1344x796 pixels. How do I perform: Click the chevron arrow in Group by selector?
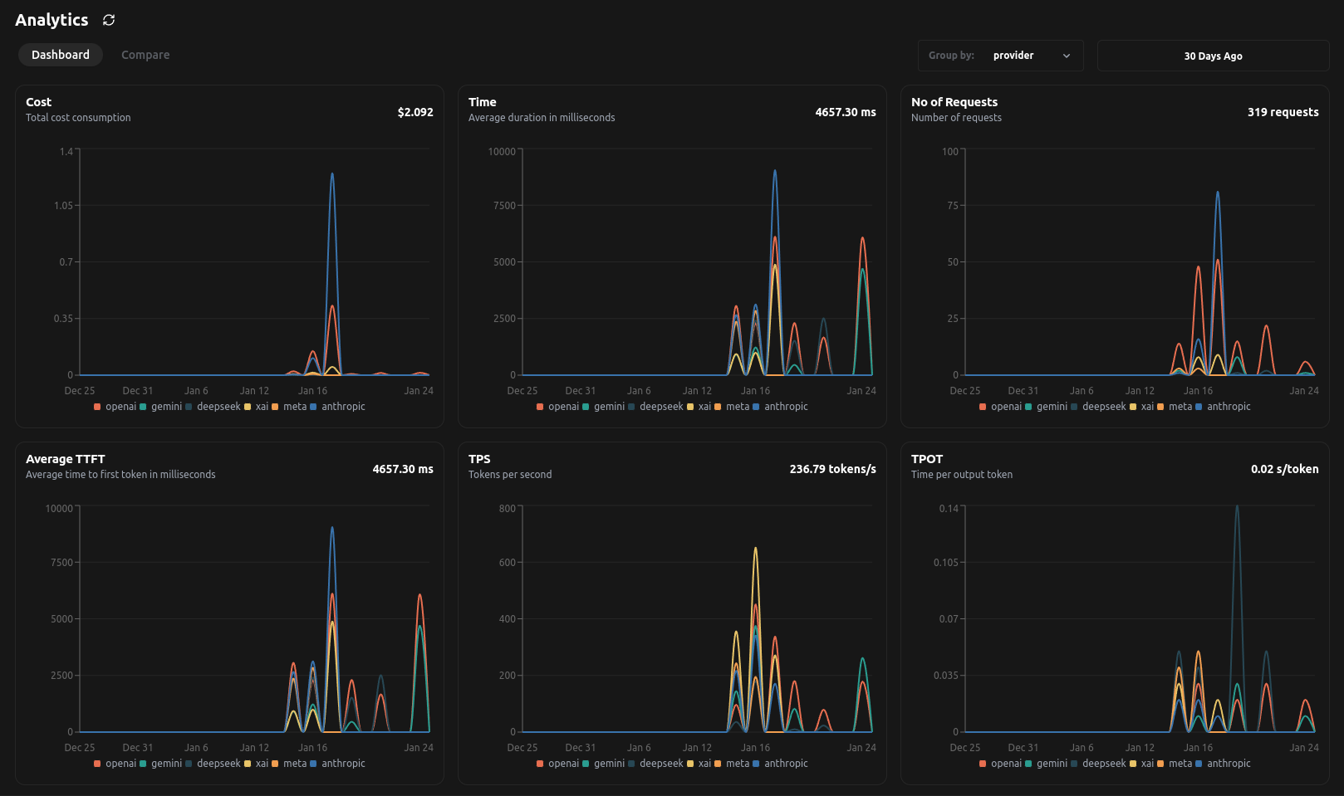1067,56
